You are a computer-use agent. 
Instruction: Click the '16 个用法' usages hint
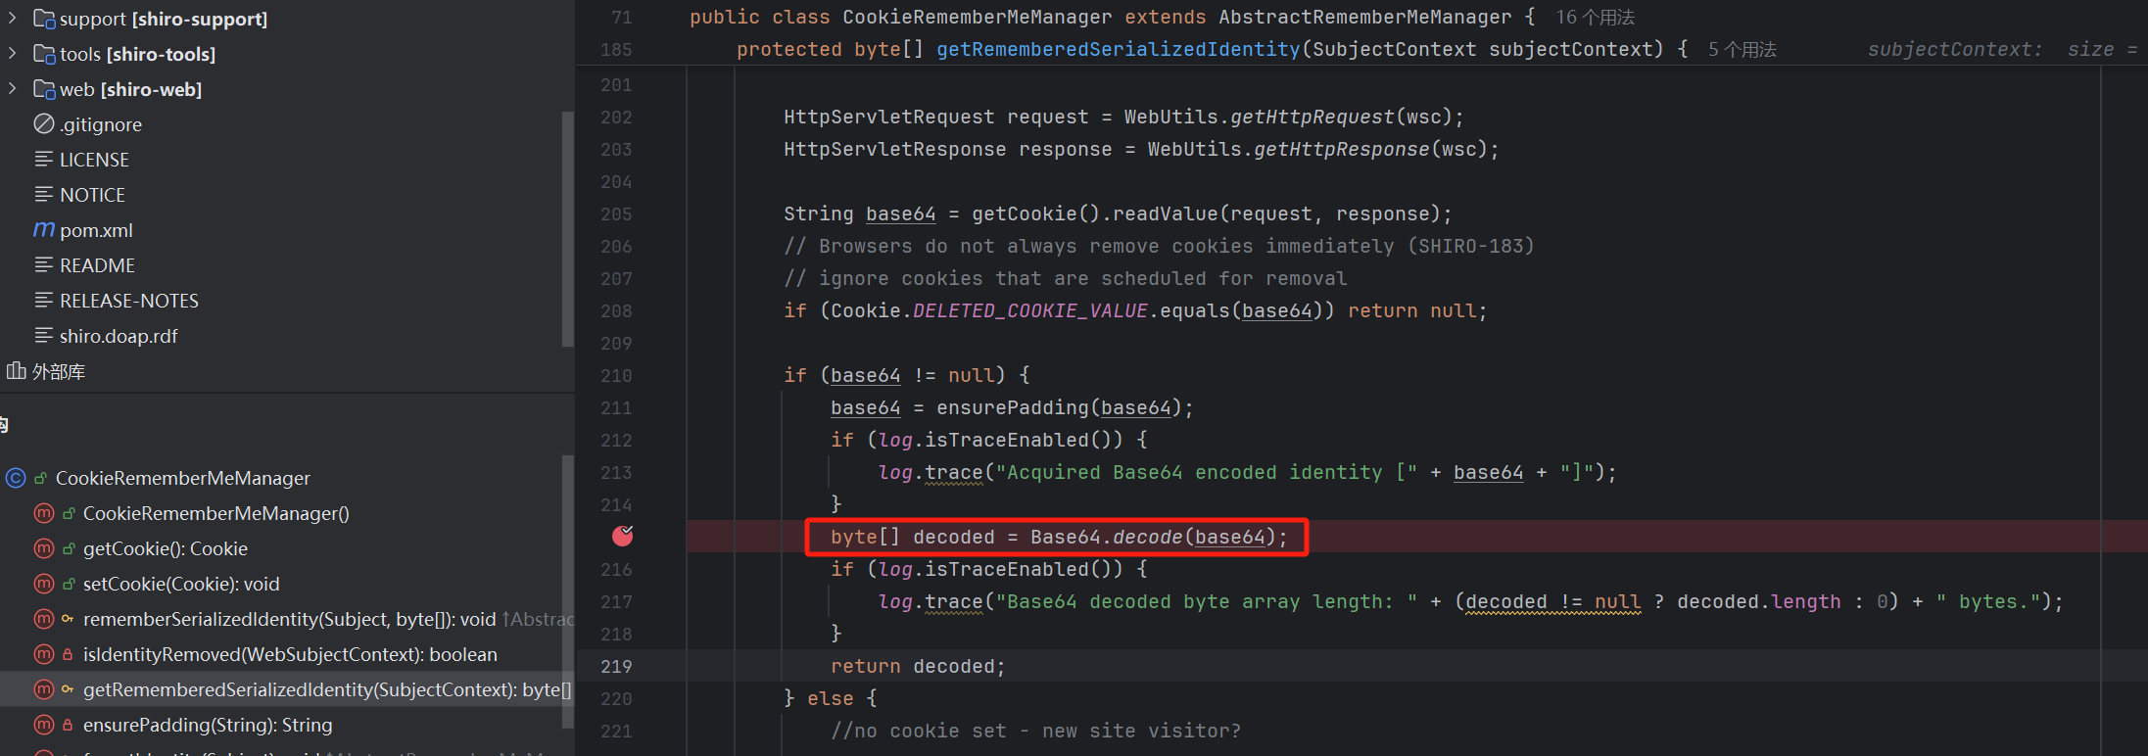click(1595, 18)
